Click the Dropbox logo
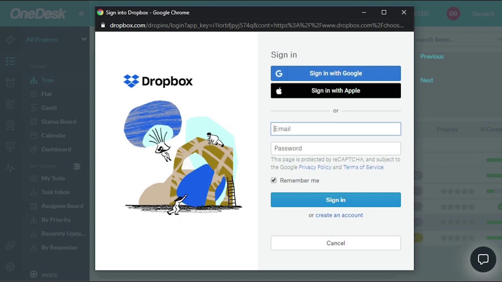 coord(158,81)
